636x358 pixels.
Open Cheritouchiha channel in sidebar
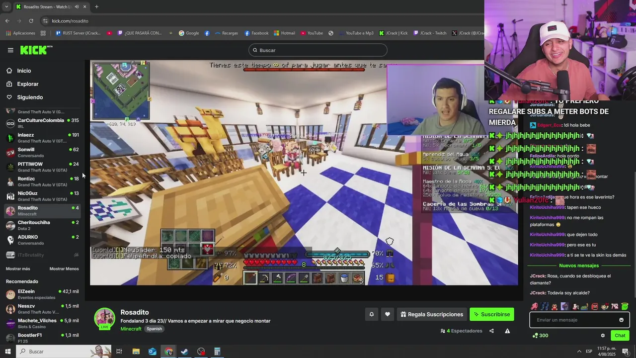coord(42,225)
